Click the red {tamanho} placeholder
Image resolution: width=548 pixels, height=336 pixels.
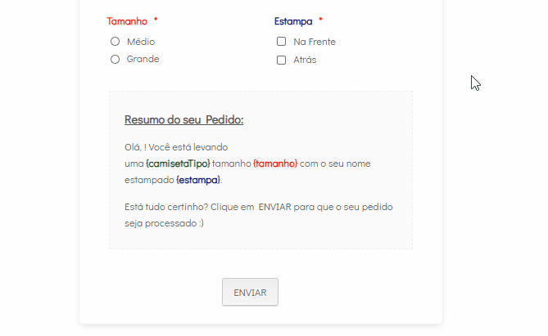[x=275, y=164]
